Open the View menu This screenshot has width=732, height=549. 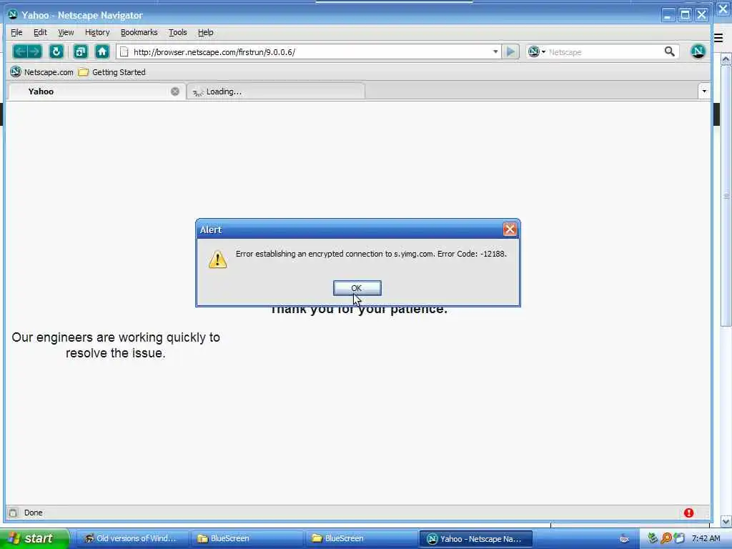coord(66,32)
